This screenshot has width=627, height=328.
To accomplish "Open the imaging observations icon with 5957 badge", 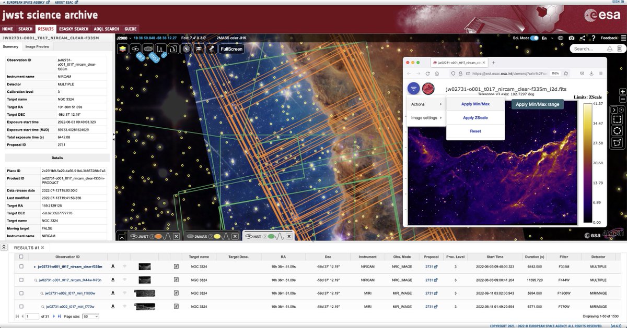I will pos(148,49).
